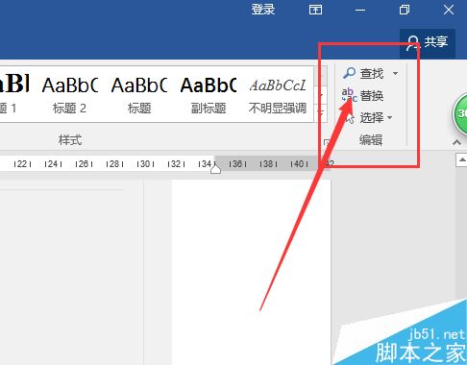This screenshot has height=365, width=467.
Task: Click the 样式 group label
Action: pyautogui.click(x=70, y=140)
